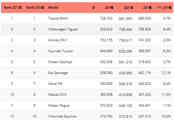Click Toyota RAV4 2018 value 830.928
Screen dimensions: 174x120
click(x=145, y=18)
